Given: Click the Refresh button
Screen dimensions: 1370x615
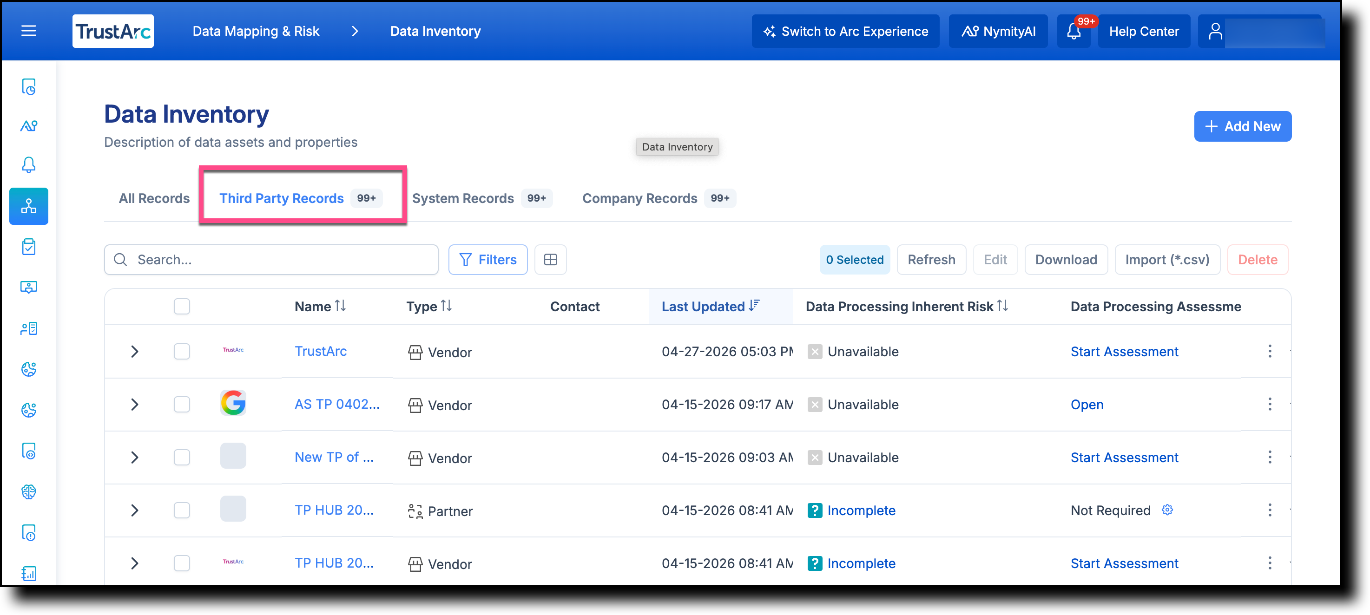Looking at the screenshot, I should pyautogui.click(x=931, y=259).
